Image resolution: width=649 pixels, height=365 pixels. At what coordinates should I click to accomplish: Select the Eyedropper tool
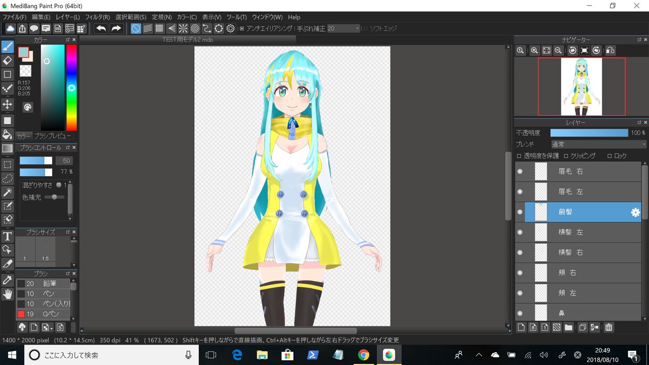[7, 280]
